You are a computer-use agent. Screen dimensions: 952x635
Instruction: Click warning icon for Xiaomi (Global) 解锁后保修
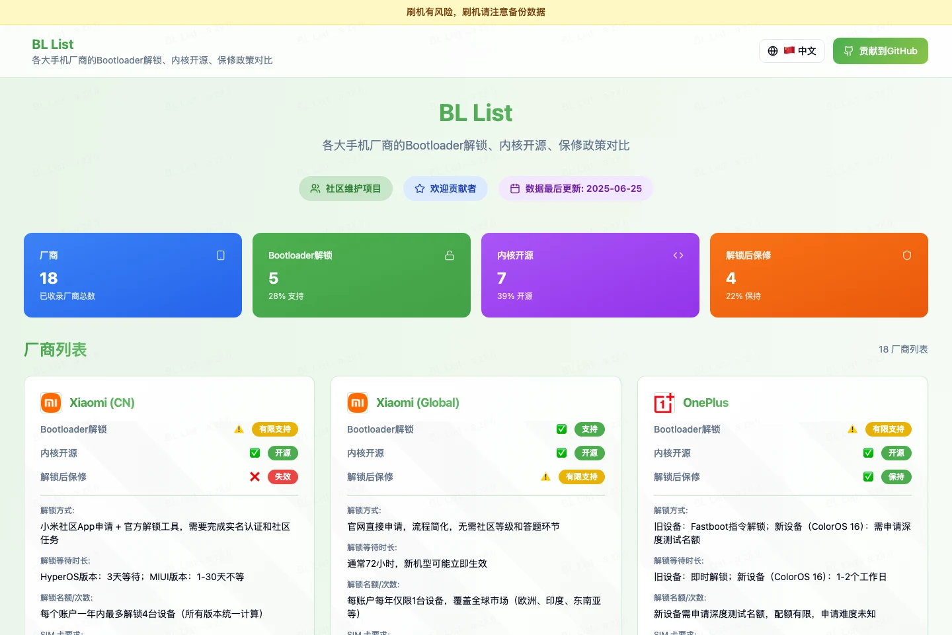pos(545,477)
